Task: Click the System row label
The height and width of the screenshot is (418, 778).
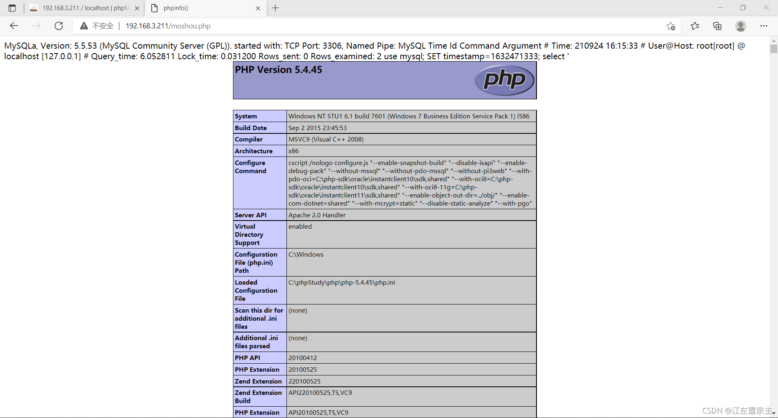Action: click(x=246, y=116)
